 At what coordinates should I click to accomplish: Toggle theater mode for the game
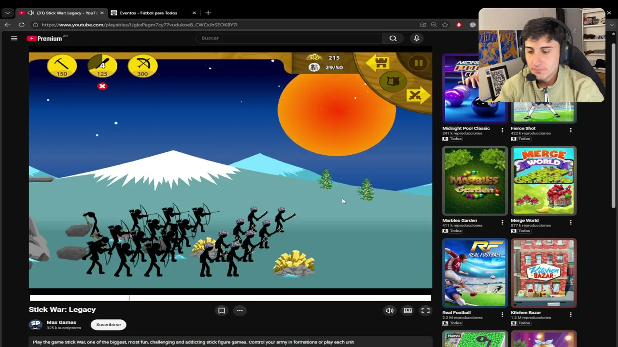pos(408,311)
